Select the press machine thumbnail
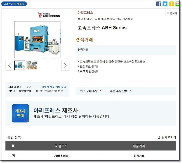182x163 pixels. 20,65
